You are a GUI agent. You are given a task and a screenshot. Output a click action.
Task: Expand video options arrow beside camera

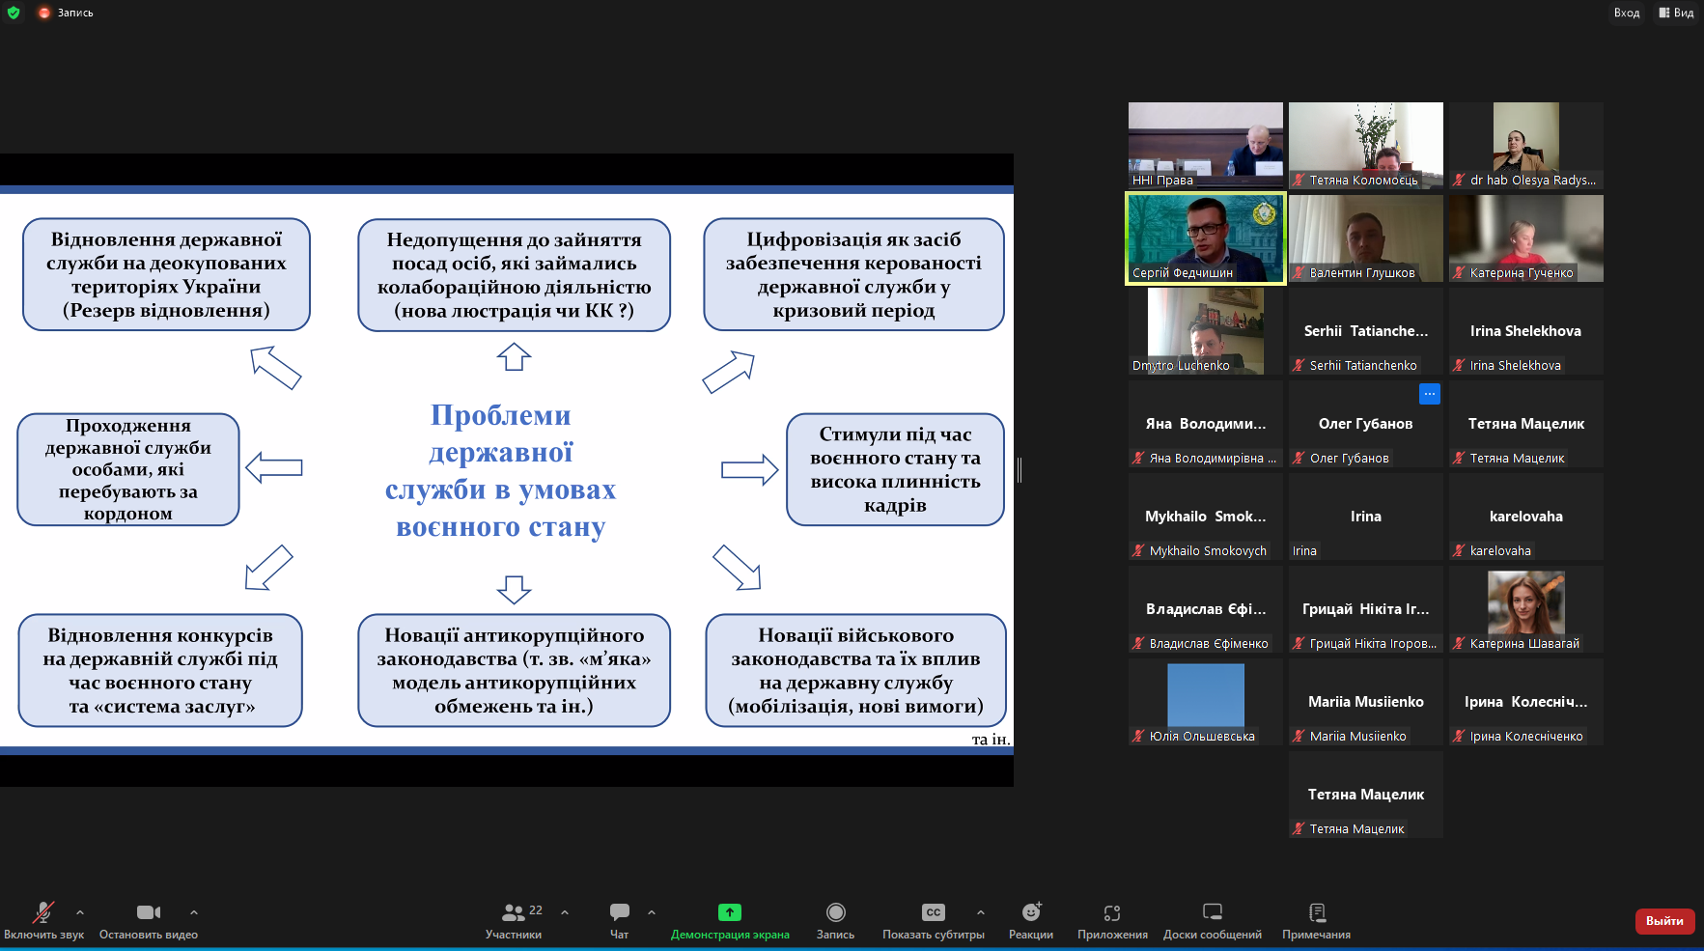tap(194, 911)
